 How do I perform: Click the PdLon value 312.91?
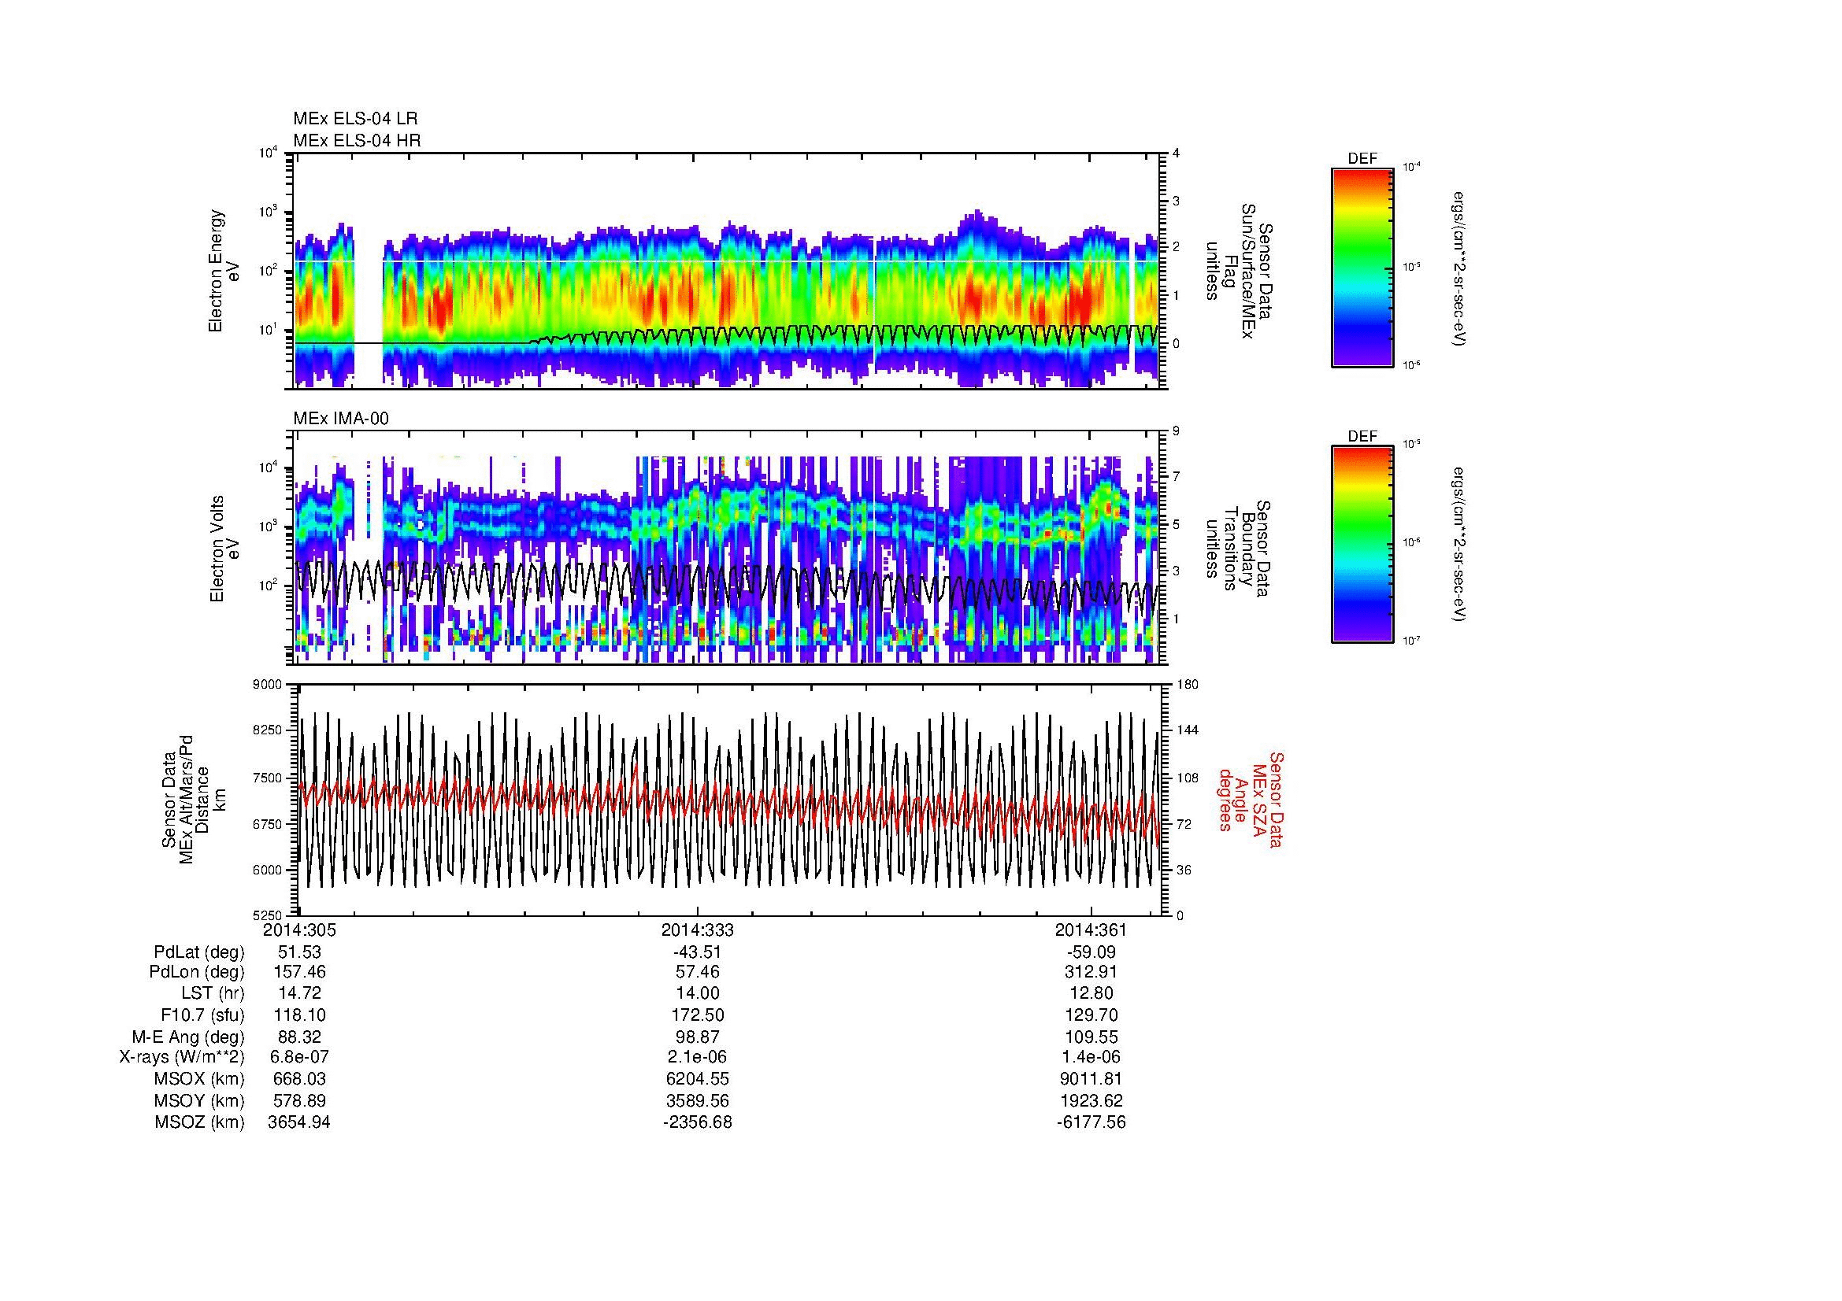(1091, 972)
